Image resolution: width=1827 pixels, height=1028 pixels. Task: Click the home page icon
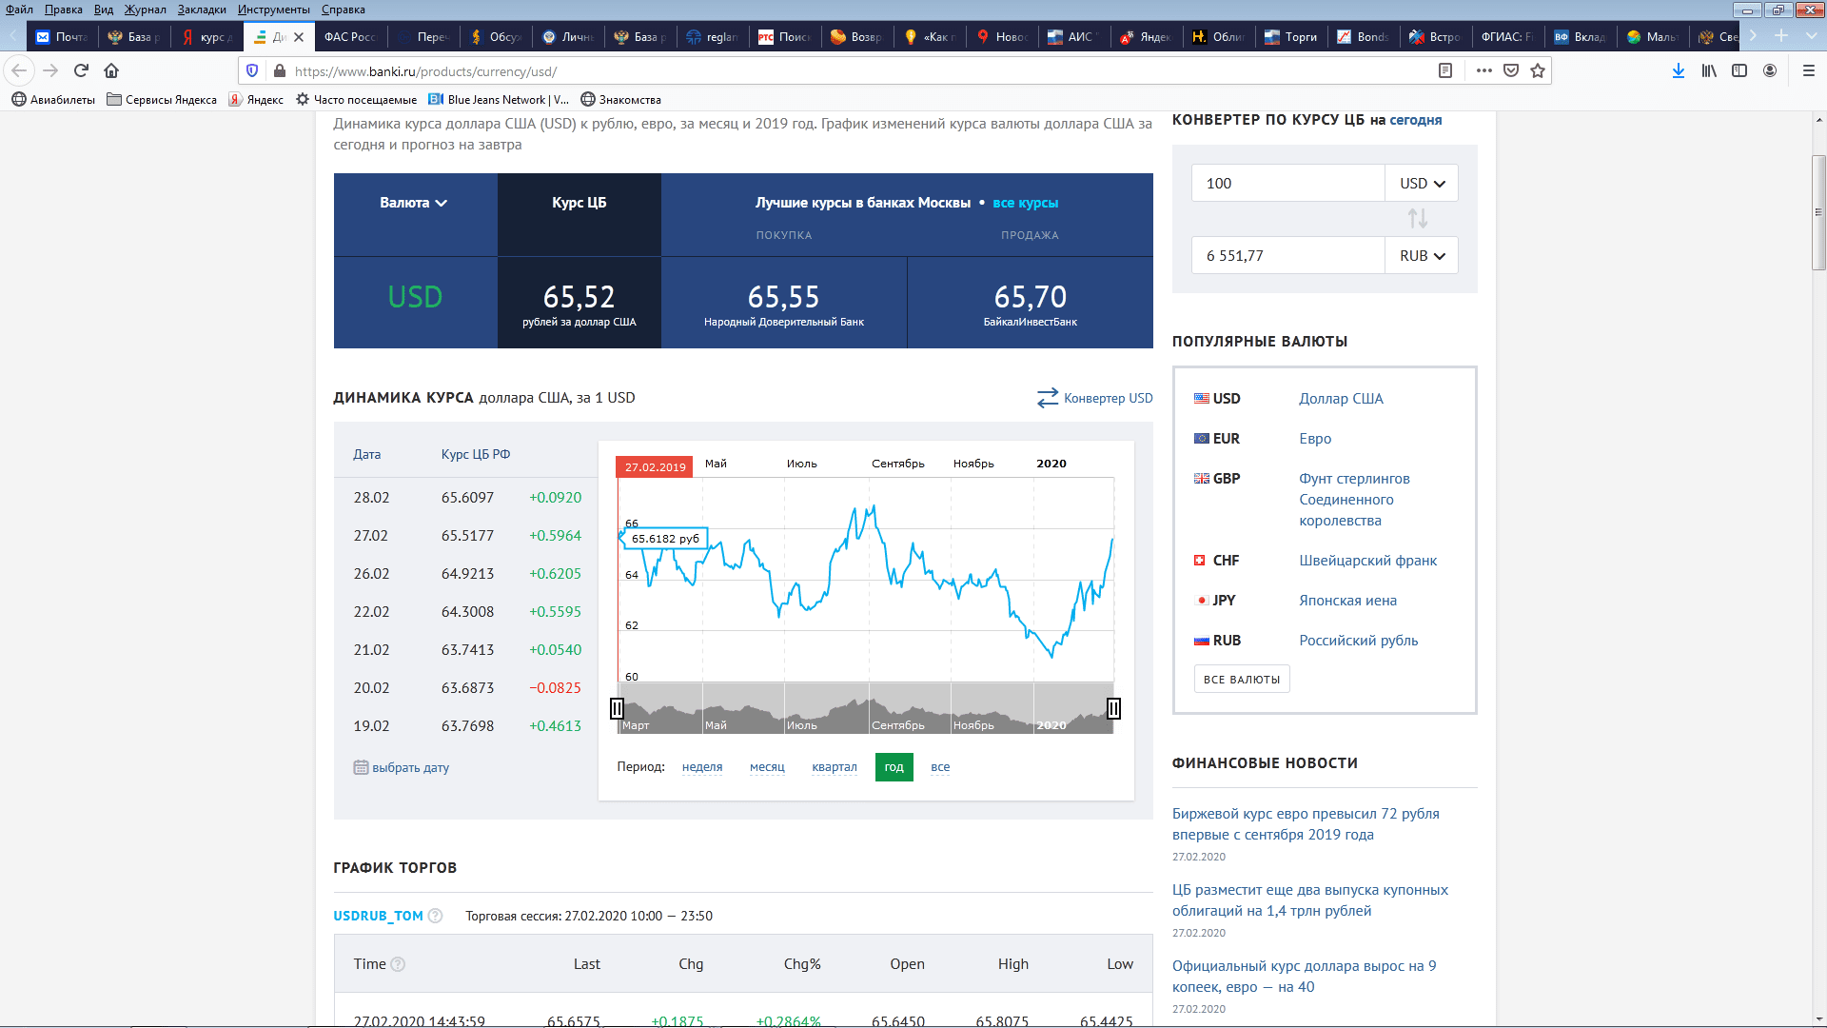pos(111,70)
